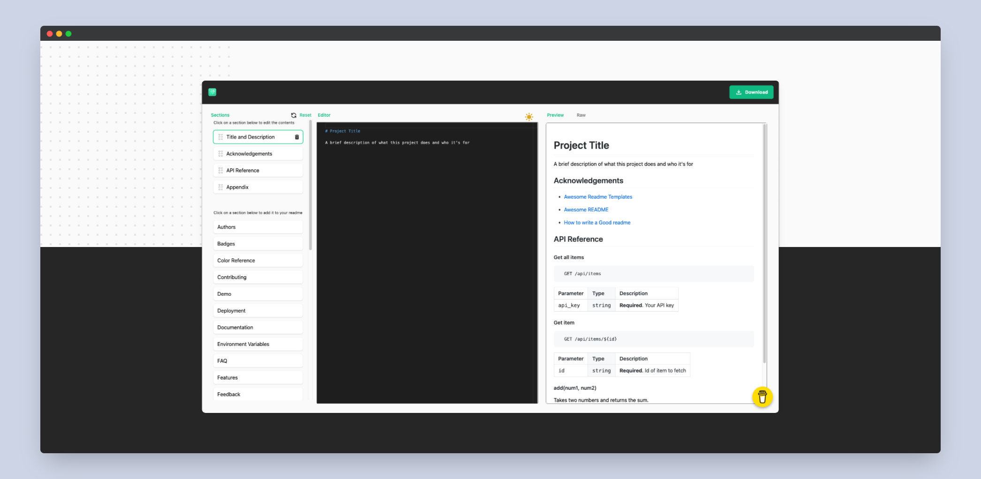This screenshot has width=981, height=479.
Task: Click the API Reference drag handle
Action: click(220, 171)
